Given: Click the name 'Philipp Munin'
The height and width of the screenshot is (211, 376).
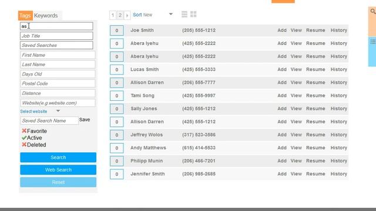Looking at the screenshot, I should pos(146,161).
